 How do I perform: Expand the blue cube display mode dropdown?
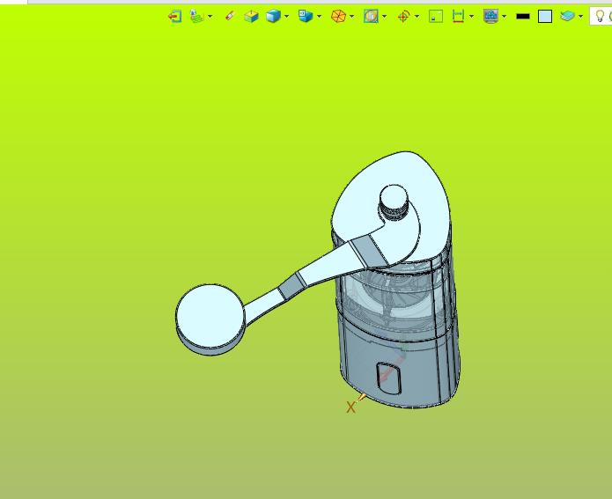pyautogui.click(x=287, y=17)
